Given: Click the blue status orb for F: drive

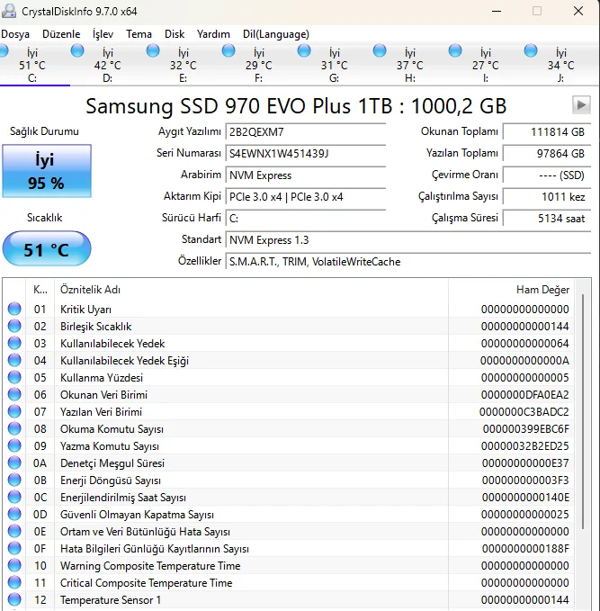Looking at the screenshot, I should [x=228, y=50].
